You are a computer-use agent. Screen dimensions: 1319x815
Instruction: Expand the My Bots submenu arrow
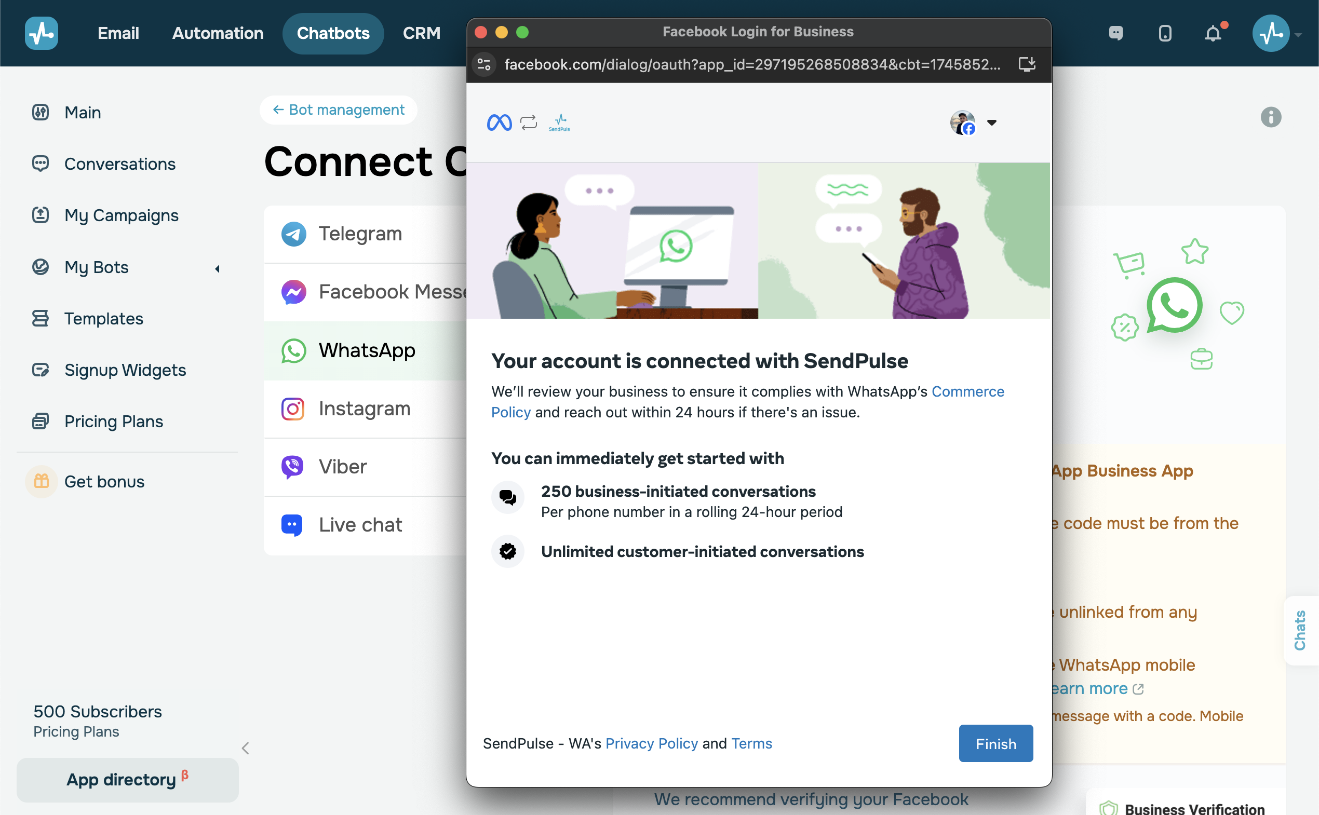click(217, 268)
